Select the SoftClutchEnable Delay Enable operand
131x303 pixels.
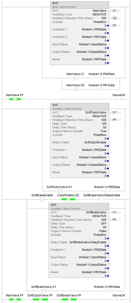coord(95,143)
